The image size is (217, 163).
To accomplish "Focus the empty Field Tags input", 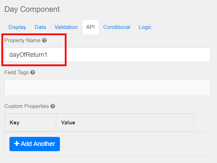I will [x=107, y=87].
